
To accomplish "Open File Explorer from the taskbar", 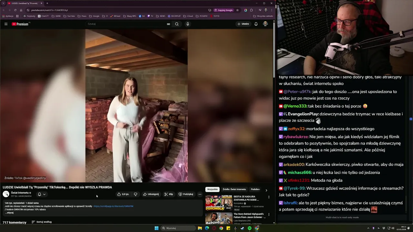I will 200,228.
